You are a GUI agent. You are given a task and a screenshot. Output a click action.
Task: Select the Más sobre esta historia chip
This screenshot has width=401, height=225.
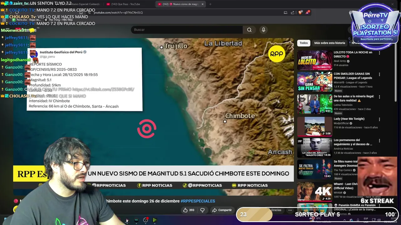point(330,43)
